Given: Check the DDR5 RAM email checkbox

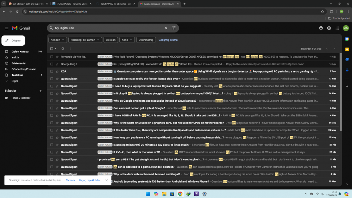Looking at the screenshot, I should (x=52, y=123).
